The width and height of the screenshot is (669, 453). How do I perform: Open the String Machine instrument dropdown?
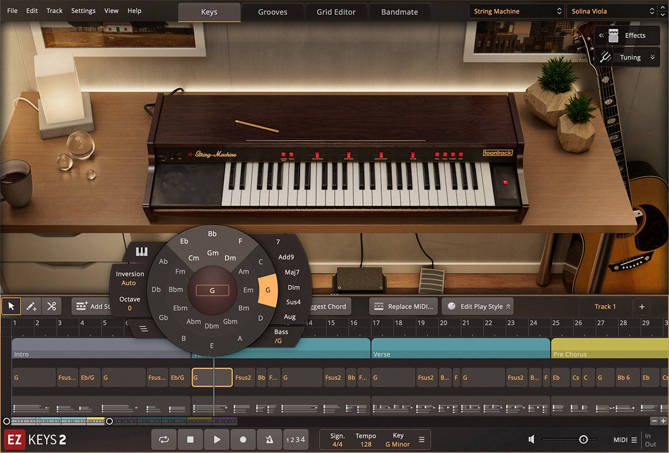point(516,11)
